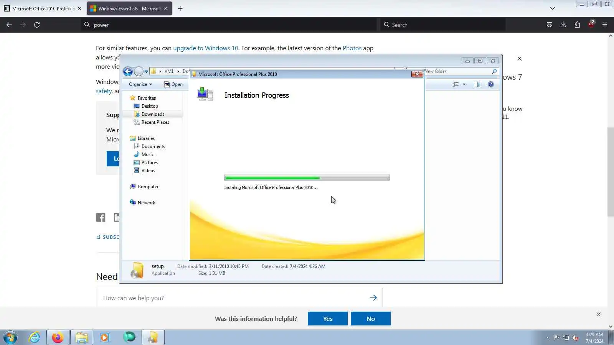Open the Documents library
The image size is (614, 345).
click(153, 146)
